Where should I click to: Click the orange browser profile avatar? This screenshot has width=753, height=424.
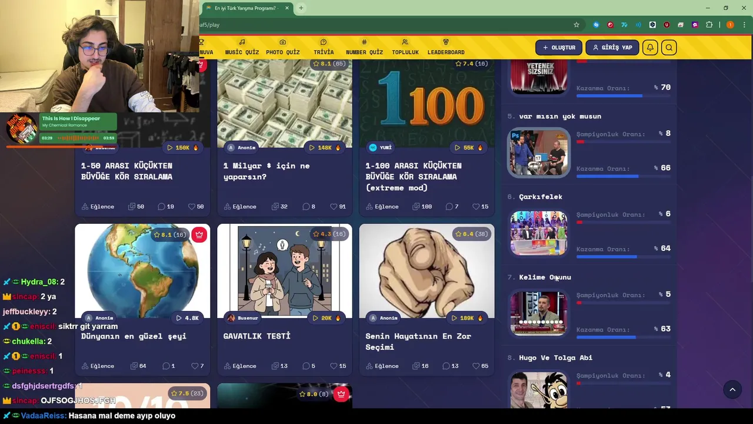730,25
